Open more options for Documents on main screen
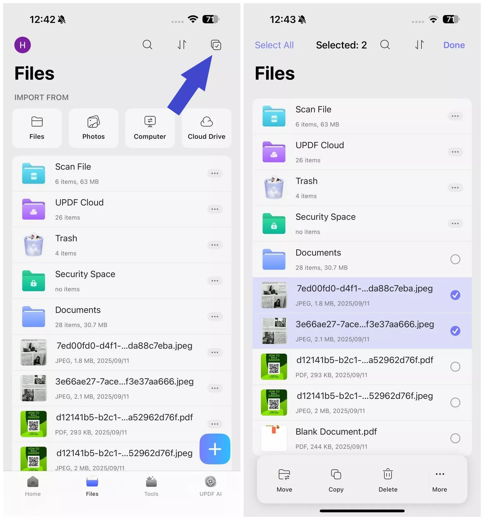 coord(215,316)
